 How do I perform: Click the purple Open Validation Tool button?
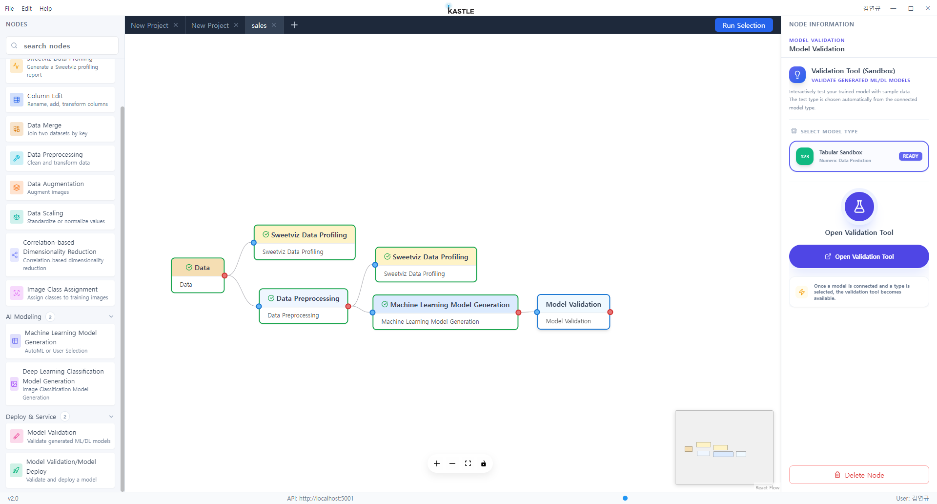[859, 256]
